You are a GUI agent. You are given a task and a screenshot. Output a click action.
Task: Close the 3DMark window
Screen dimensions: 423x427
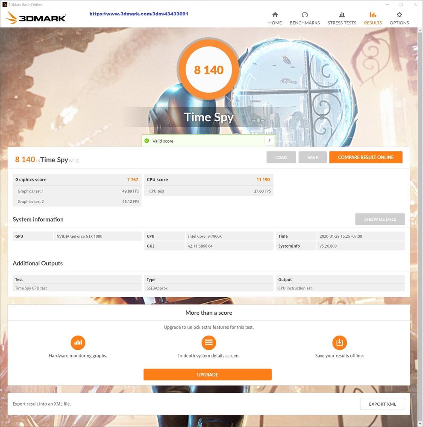coord(416,5)
